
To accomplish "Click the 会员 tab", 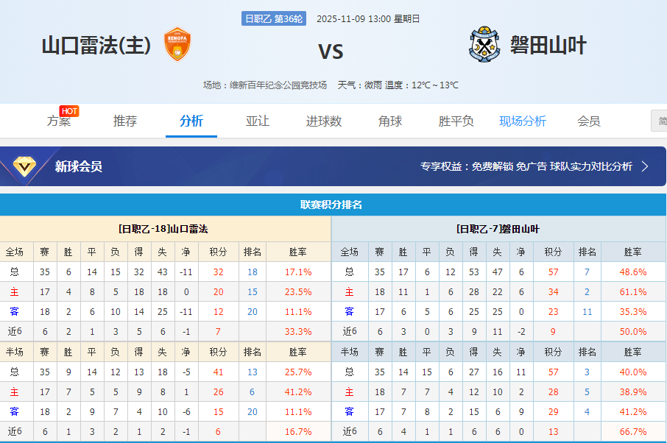I will click(590, 121).
